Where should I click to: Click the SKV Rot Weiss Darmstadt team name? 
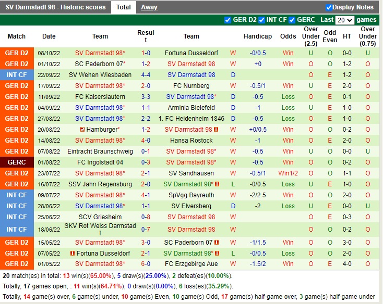100,229
